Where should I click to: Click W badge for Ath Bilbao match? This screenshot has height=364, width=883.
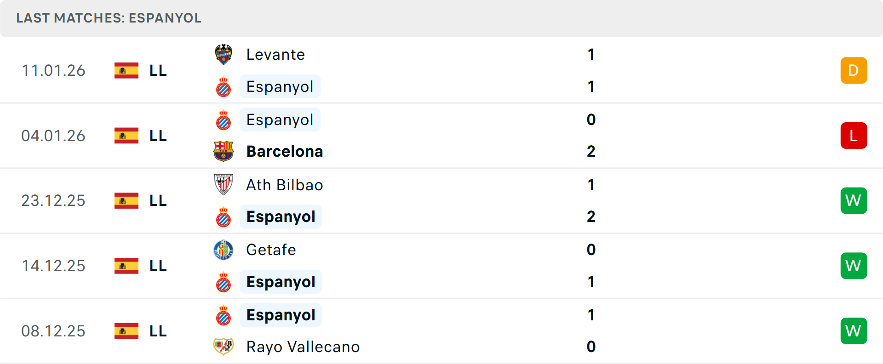point(854,201)
